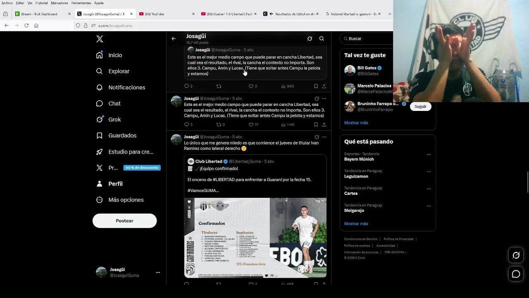The width and height of the screenshot is (529, 298).
Task: Click the Postear button
Action: pos(124,221)
